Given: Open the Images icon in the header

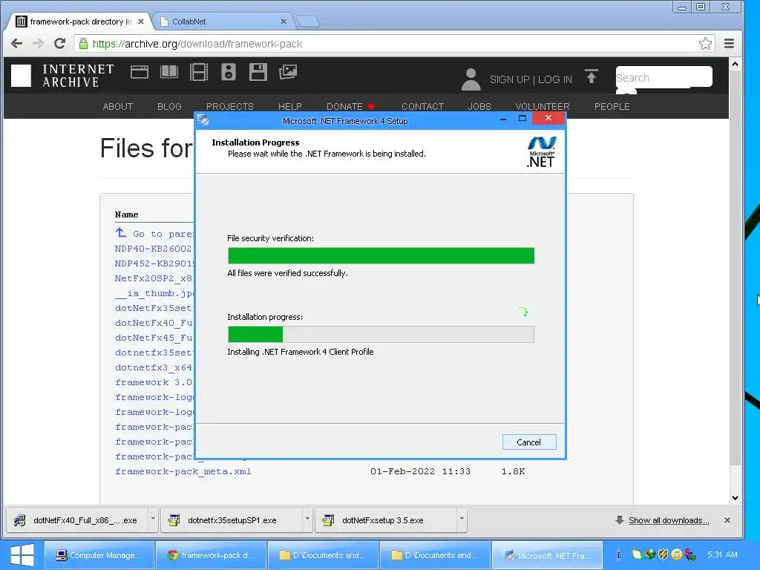Looking at the screenshot, I should [287, 72].
